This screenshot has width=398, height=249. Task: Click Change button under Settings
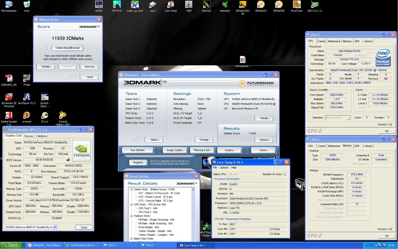[205, 140]
